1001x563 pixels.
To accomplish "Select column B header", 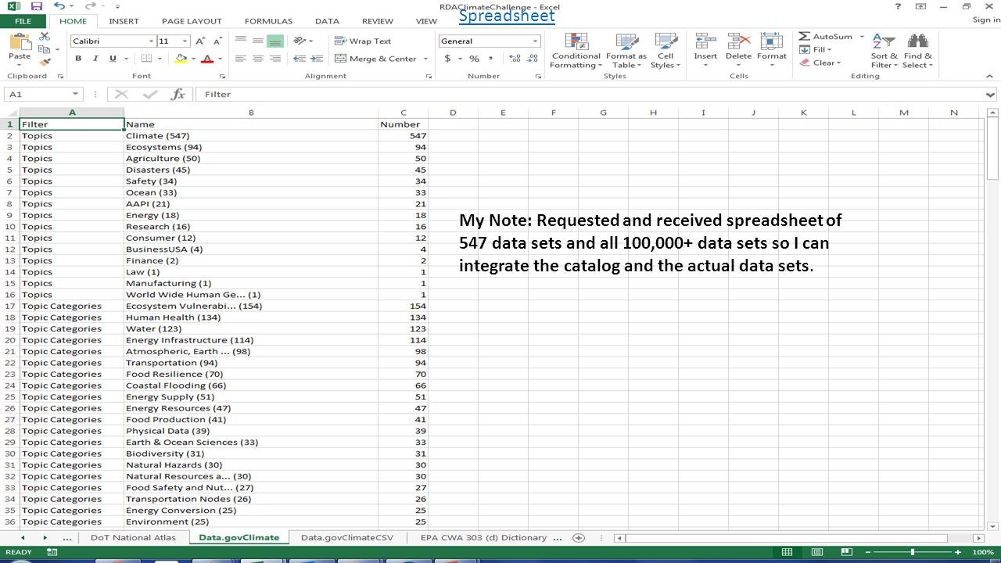I will pos(251,113).
